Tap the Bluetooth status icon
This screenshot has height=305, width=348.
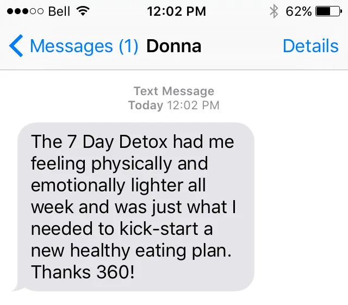click(274, 11)
